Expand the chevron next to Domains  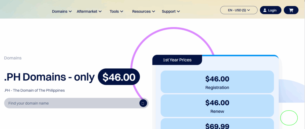[x=70, y=12]
